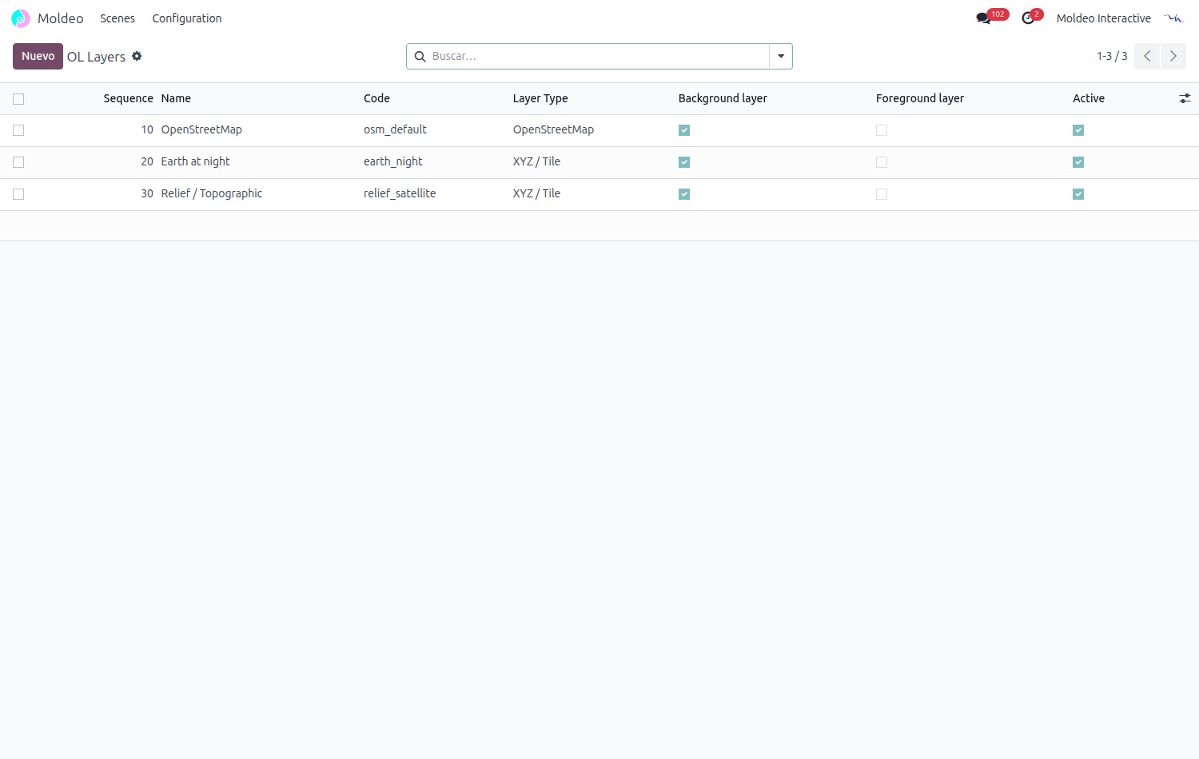Click the earth_night code cell
The image size is (1199, 759).
pyautogui.click(x=393, y=161)
